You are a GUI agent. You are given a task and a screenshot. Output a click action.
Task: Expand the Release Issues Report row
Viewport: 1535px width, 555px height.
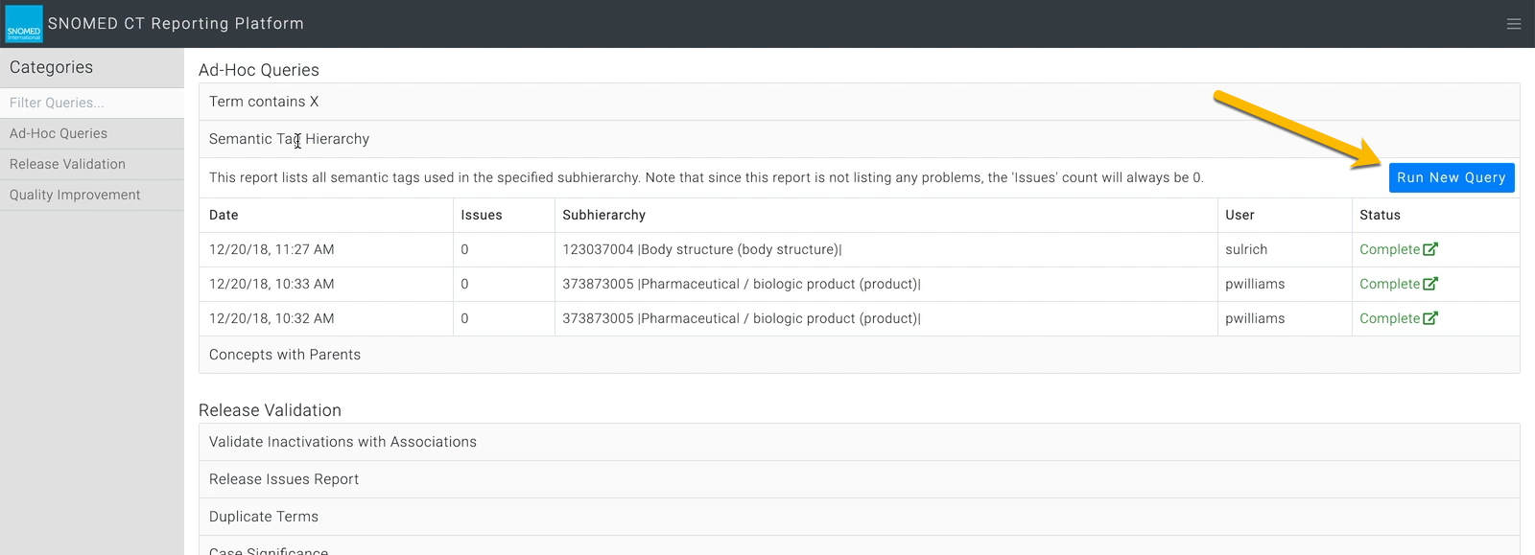click(859, 479)
